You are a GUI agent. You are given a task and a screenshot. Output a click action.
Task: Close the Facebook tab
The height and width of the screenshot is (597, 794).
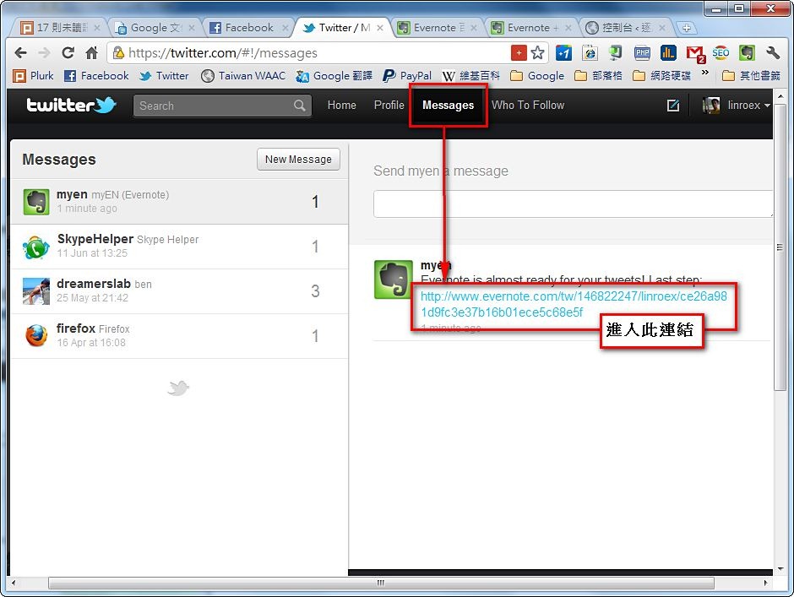[x=286, y=28]
